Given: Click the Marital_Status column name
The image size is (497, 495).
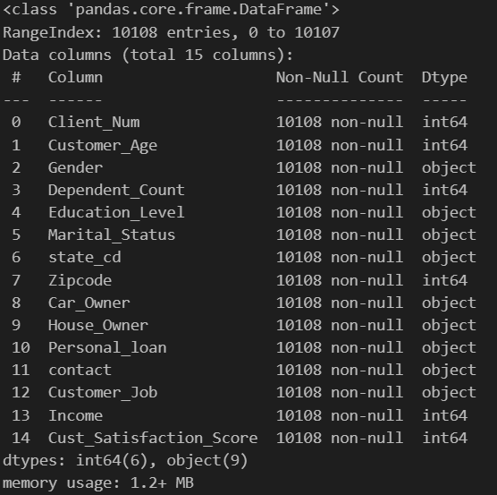Looking at the screenshot, I should [112, 235].
